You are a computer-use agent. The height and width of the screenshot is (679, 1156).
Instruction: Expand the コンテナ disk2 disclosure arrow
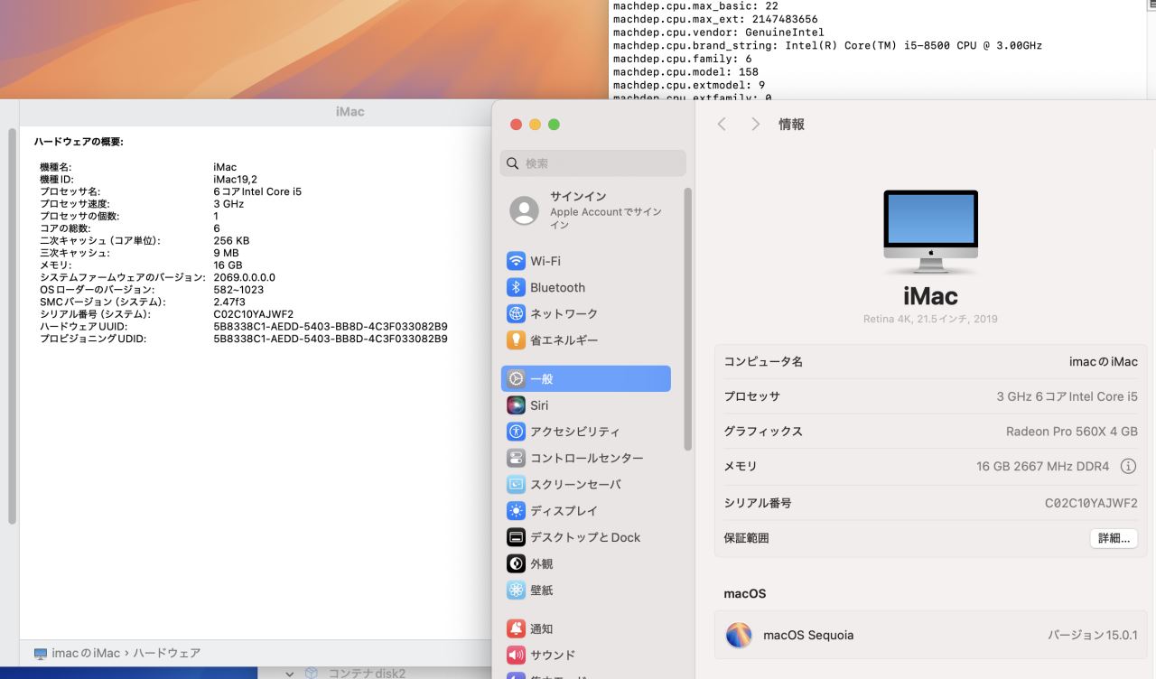pos(290,673)
